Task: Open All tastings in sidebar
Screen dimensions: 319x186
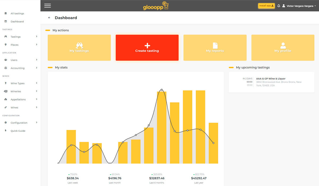Action: 17,14
